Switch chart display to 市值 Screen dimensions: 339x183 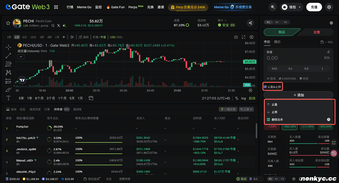[x=103, y=37]
